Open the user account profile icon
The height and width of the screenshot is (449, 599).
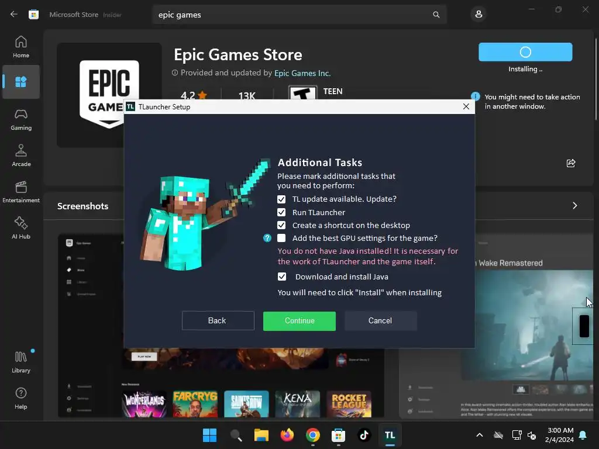point(478,15)
